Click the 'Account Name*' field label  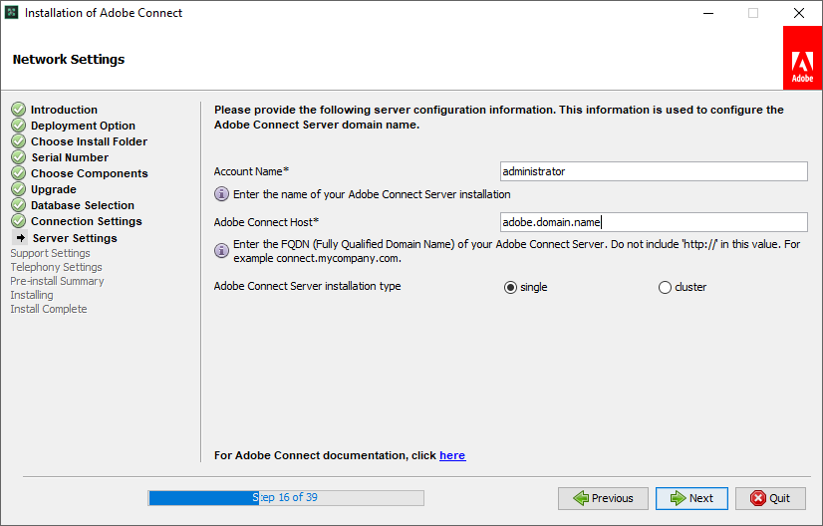tap(251, 171)
